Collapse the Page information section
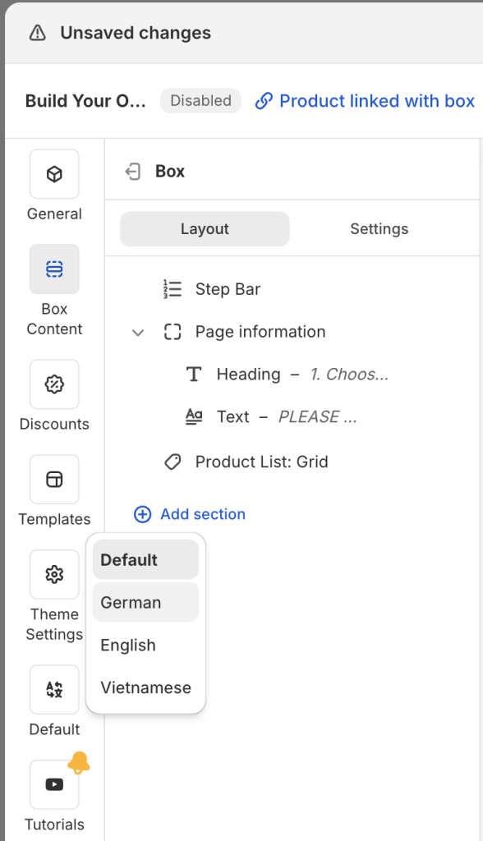Image resolution: width=483 pixels, height=841 pixels. pyautogui.click(x=138, y=333)
